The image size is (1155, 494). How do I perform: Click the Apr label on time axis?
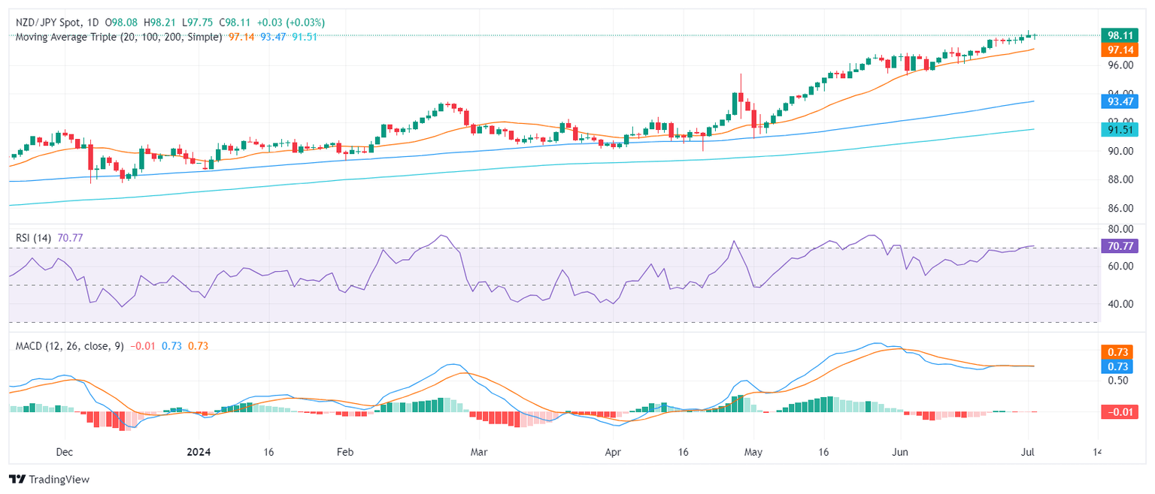[614, 453]
